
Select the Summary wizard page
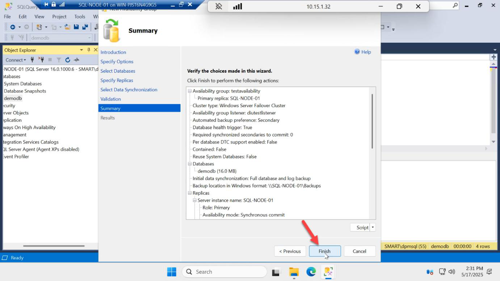click(139, 108)
